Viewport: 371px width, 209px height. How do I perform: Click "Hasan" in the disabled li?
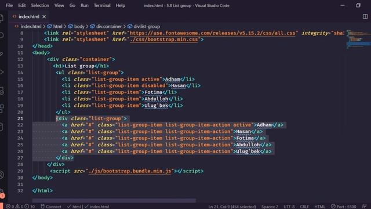179,85
